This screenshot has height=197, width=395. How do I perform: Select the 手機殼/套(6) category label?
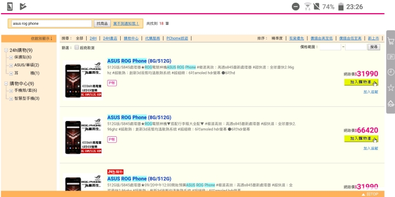(x=26, y=90)
